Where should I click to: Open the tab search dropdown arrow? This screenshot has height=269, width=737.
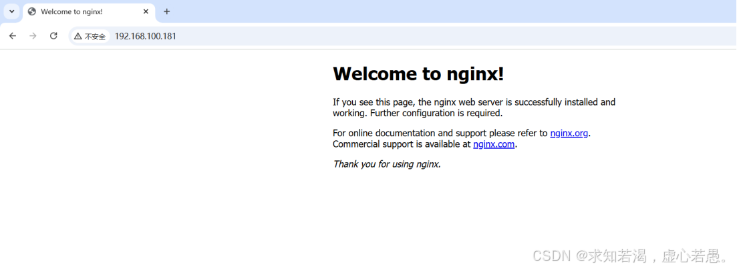12,12
